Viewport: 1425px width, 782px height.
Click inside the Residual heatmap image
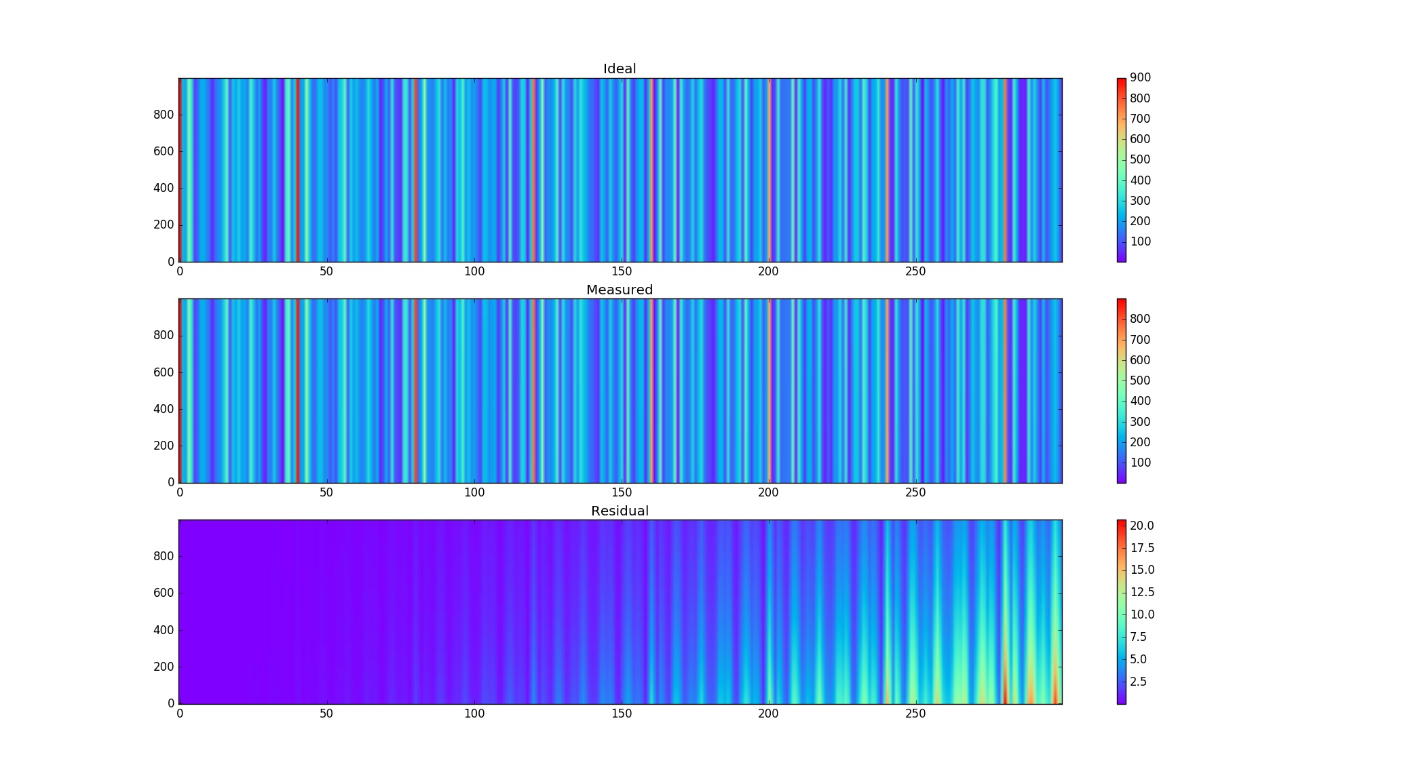coord(620,612)
